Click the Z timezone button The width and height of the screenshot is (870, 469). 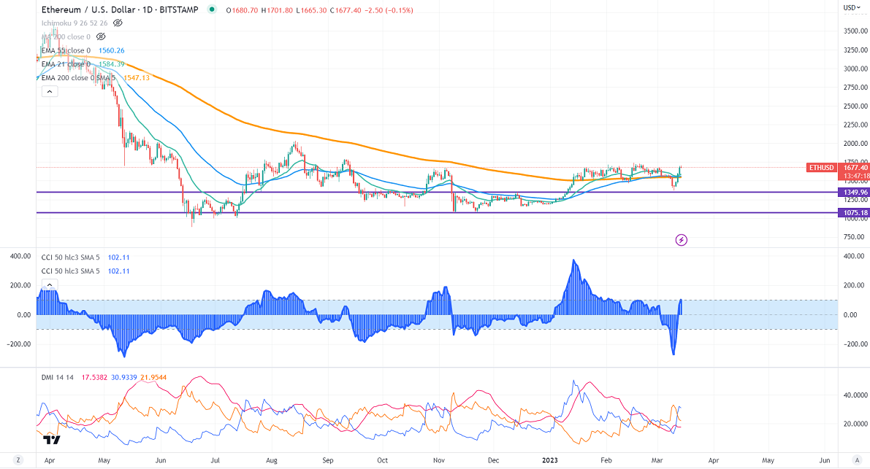pos(19,460)
